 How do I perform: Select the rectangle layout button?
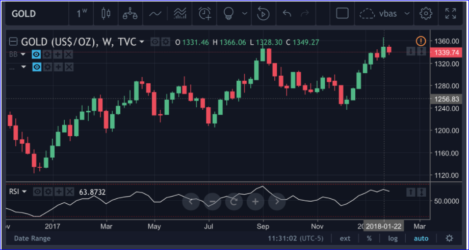click(x=342, y=13)
